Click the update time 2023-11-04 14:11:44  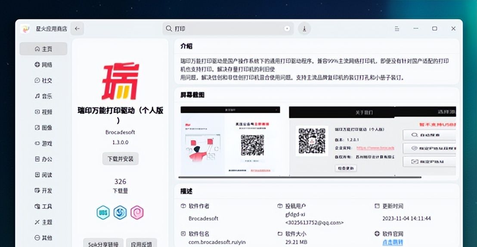click(x=406, y=219)
